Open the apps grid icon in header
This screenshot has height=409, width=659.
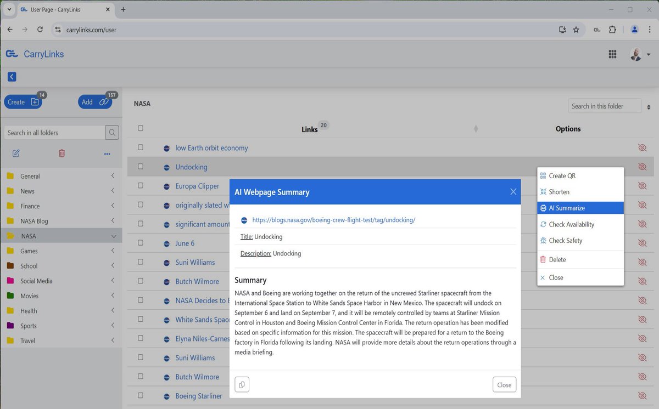click(612, 54)
